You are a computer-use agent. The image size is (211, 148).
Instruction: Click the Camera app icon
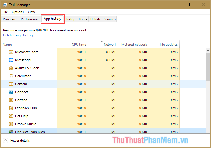[11, 84]
